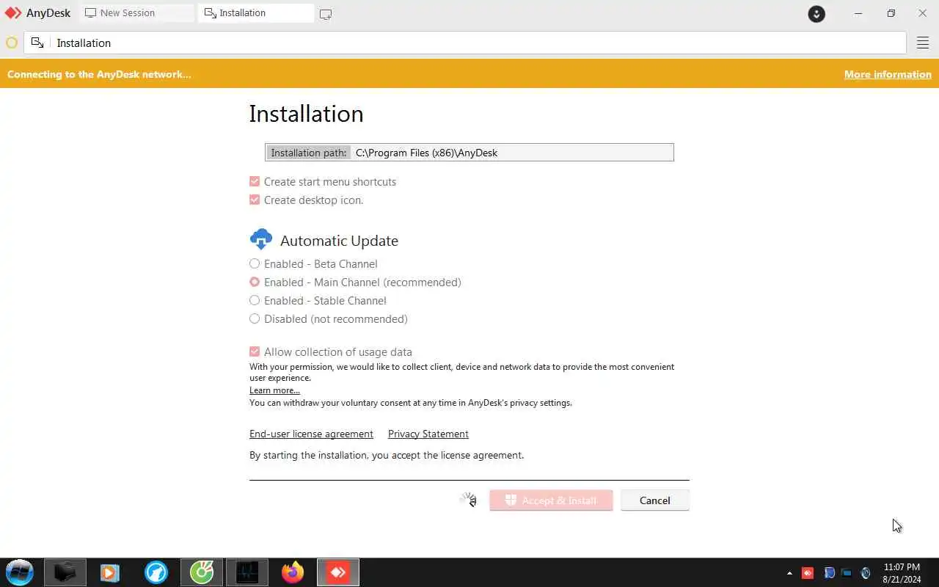
Task: Open the media player taskbar icon
Action: click(x=110, y=572)
